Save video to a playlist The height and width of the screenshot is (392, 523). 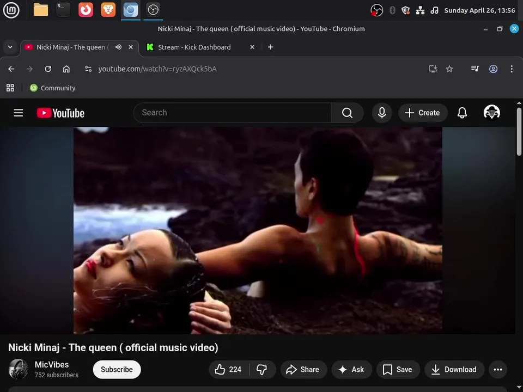398,369
